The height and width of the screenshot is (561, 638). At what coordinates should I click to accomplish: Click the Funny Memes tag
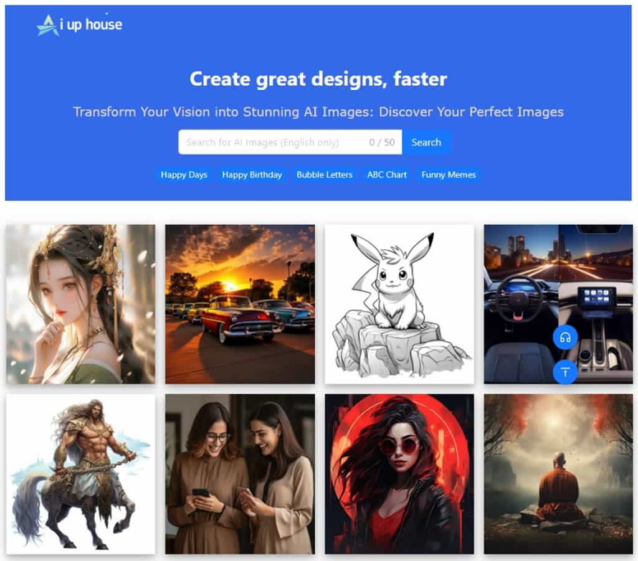[449, 175]
